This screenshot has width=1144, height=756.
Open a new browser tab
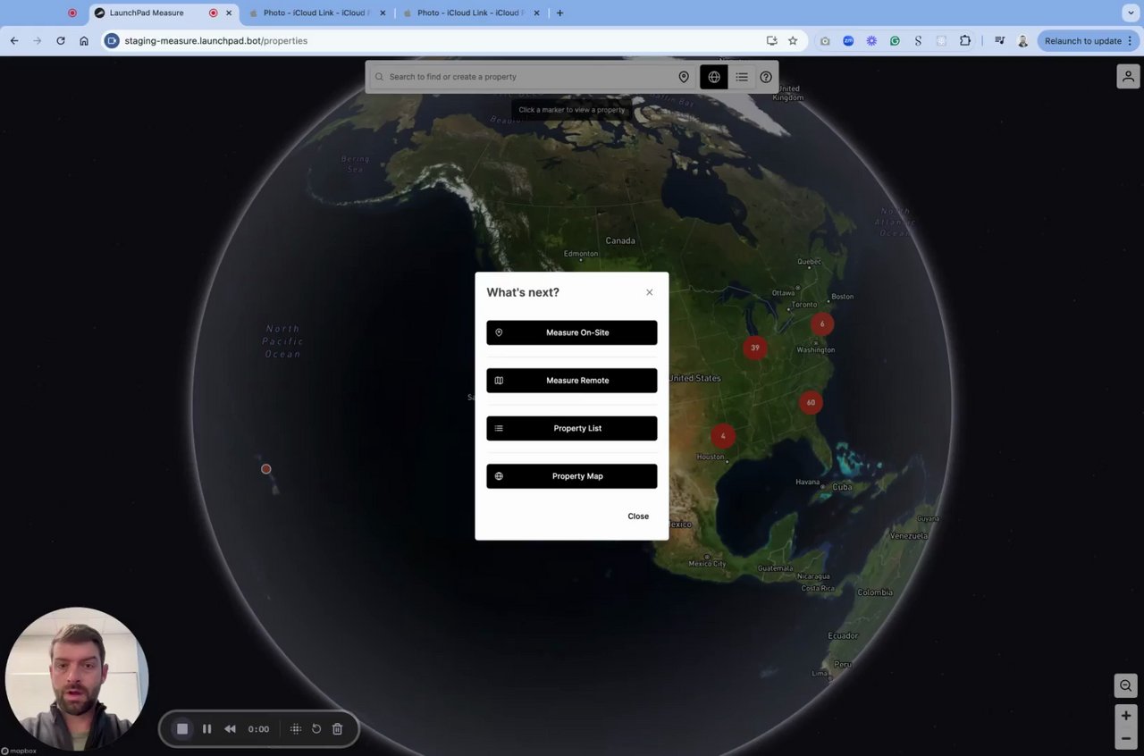(x=560, y=13)
